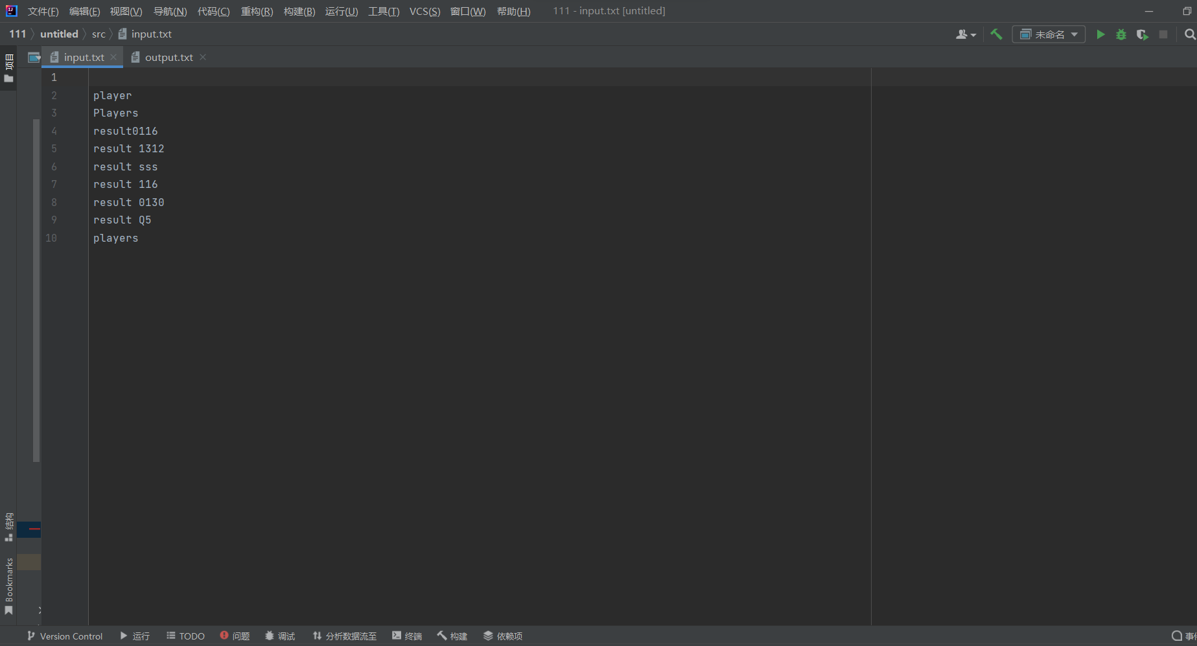
Task: Click the text 'player' on line 2
Action: coord(112,95)
